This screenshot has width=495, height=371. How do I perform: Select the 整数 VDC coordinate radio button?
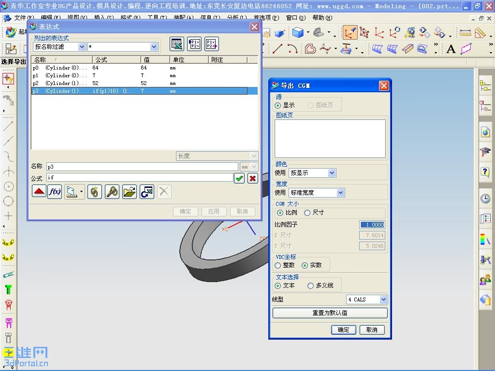[x=278, y=265]
